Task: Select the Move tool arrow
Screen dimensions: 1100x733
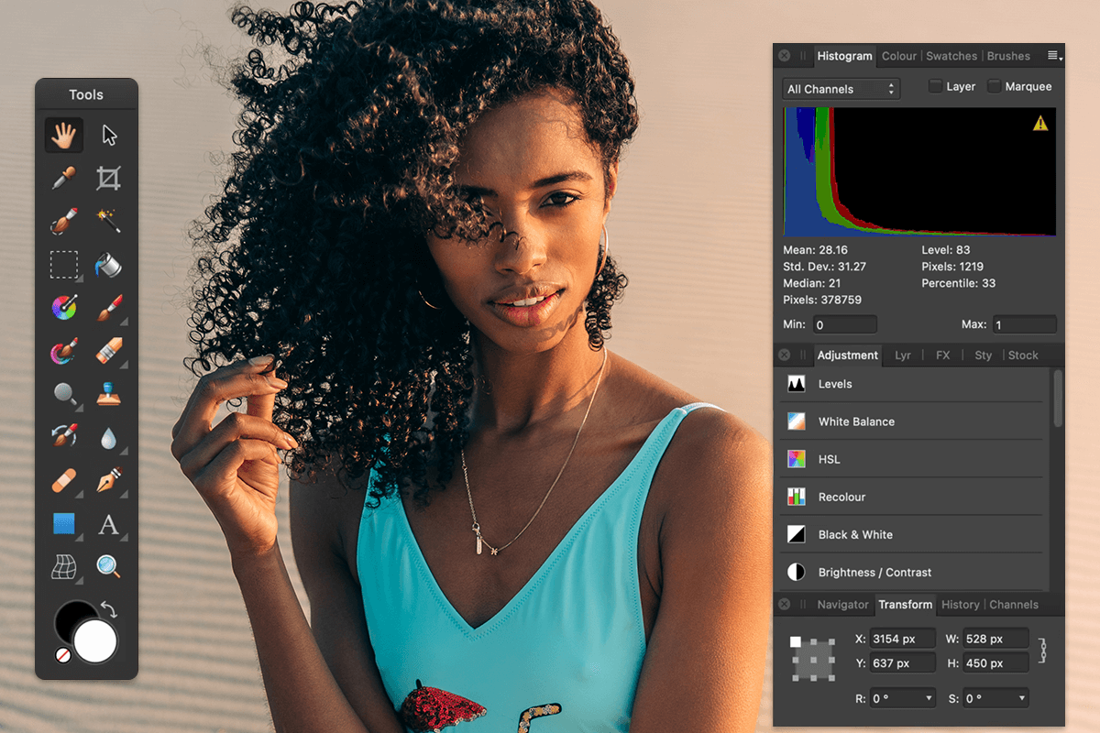Action: coord(109,135)
